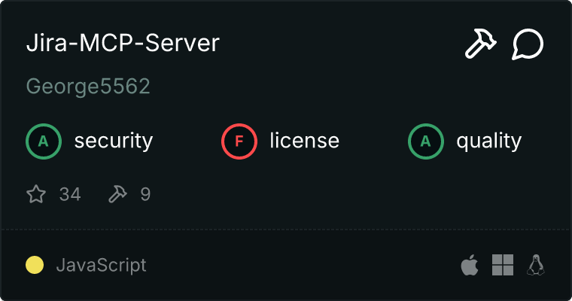Click the green A security grade badge
The width and height of the screenshot is (572, 301).
(x=44, y=141)
